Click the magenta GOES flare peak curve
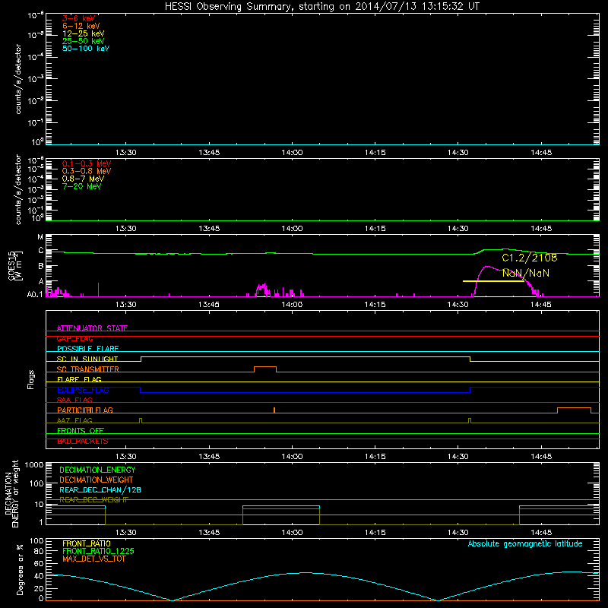The height and width of the screenshot is (608, 608). [x=486, y=268]
